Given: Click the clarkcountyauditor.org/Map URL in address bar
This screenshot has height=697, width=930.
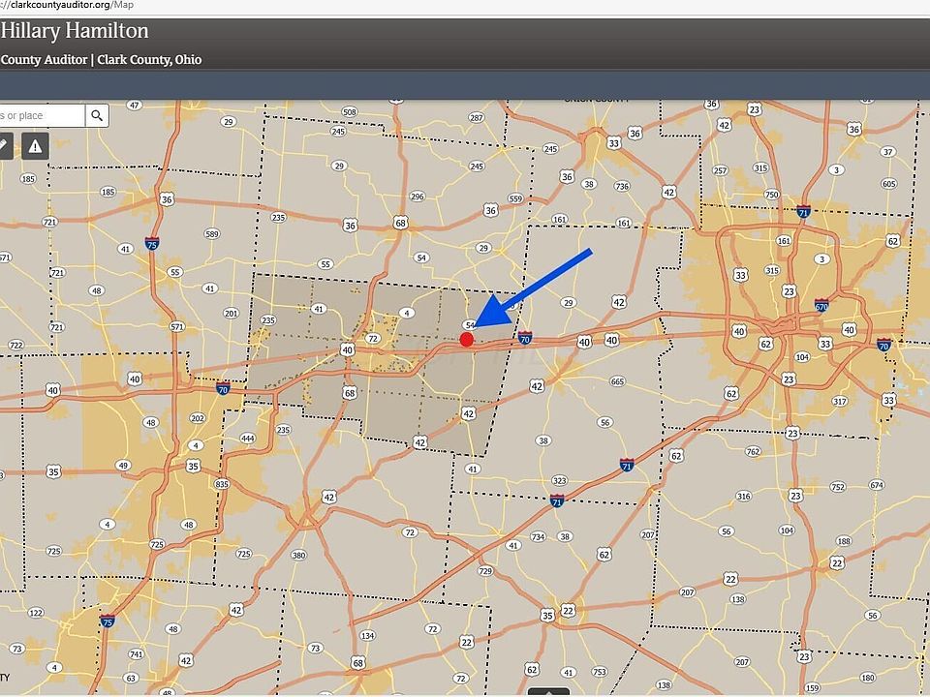Looking at the screenshot, I should [x=67, y=6].
